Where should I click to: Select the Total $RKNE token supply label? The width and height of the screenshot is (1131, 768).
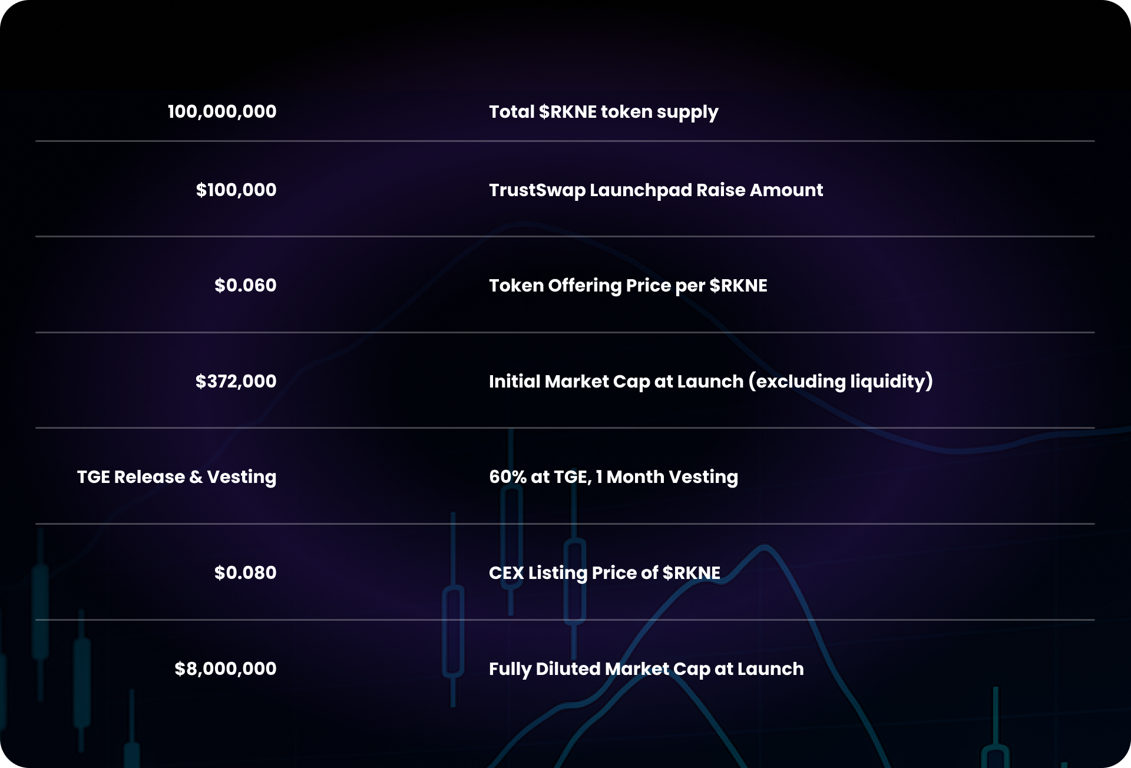[603, 112]
